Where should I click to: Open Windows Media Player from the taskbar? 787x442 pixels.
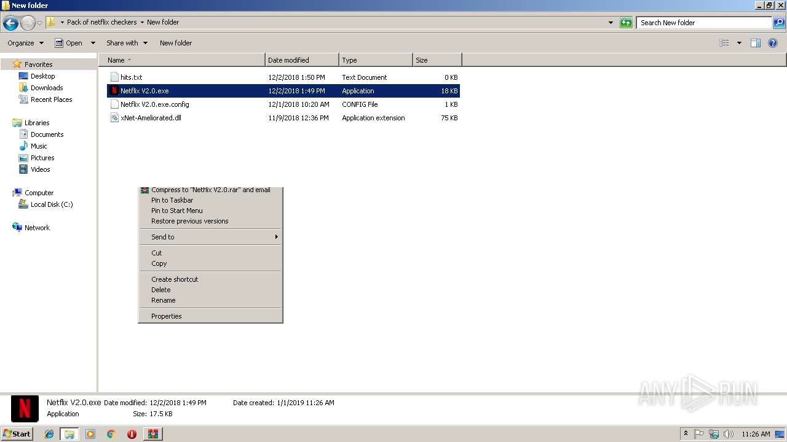tap(90, 434)
